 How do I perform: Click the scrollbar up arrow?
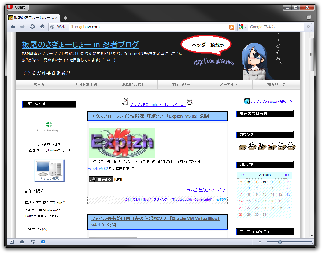tap(312, 35)
